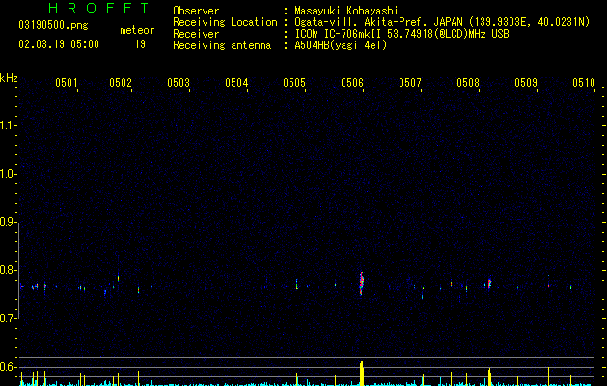Click the meteor count 19
Viewport: 607px width, 386px height.
[140, 44]
